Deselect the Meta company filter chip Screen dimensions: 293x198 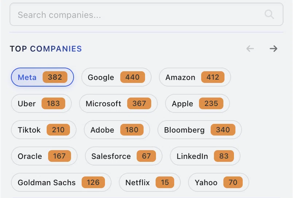42,77
